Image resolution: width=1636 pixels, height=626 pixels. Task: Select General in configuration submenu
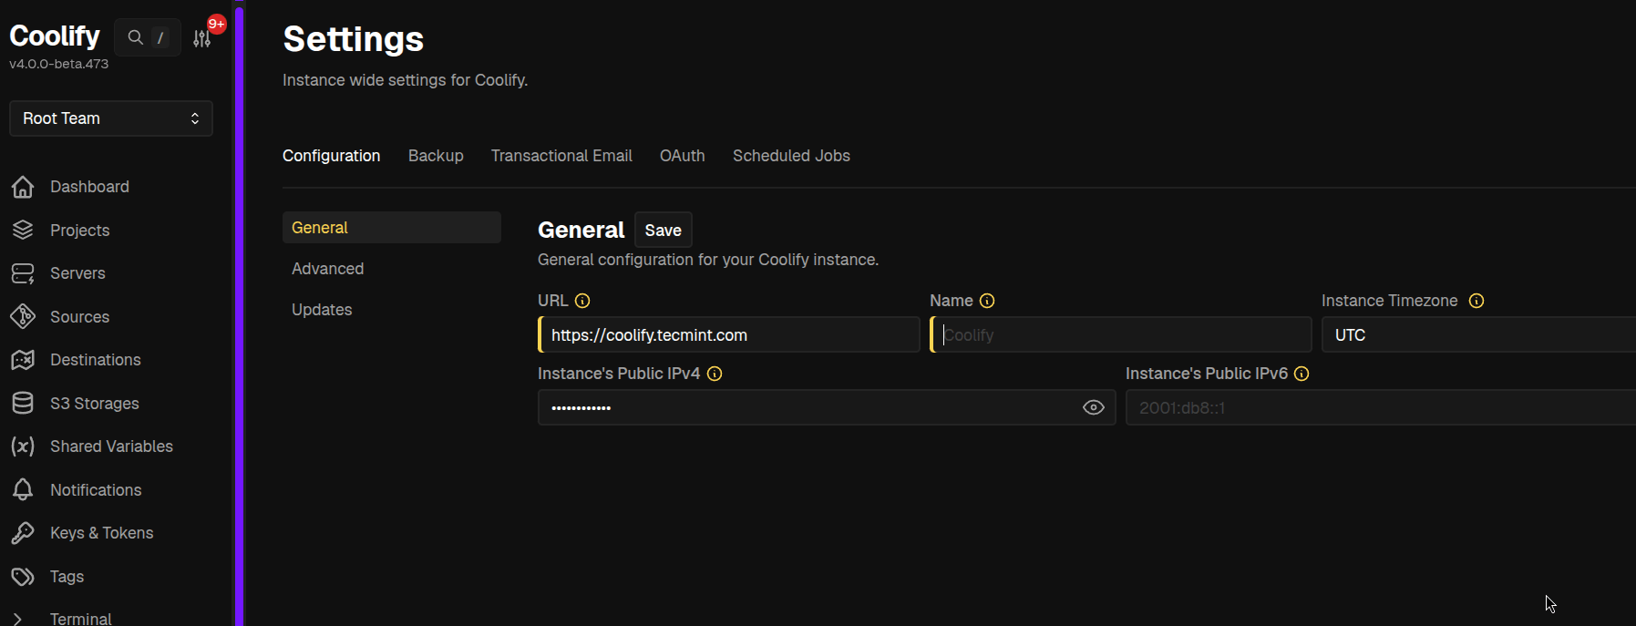click(392, 228)
